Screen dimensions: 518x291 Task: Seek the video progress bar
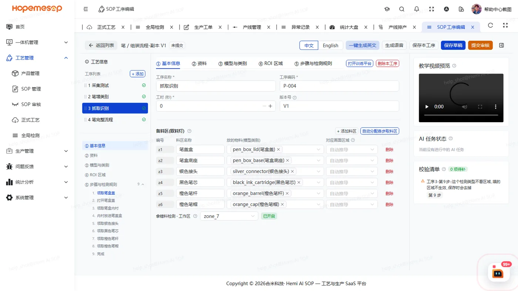[461, 116]
